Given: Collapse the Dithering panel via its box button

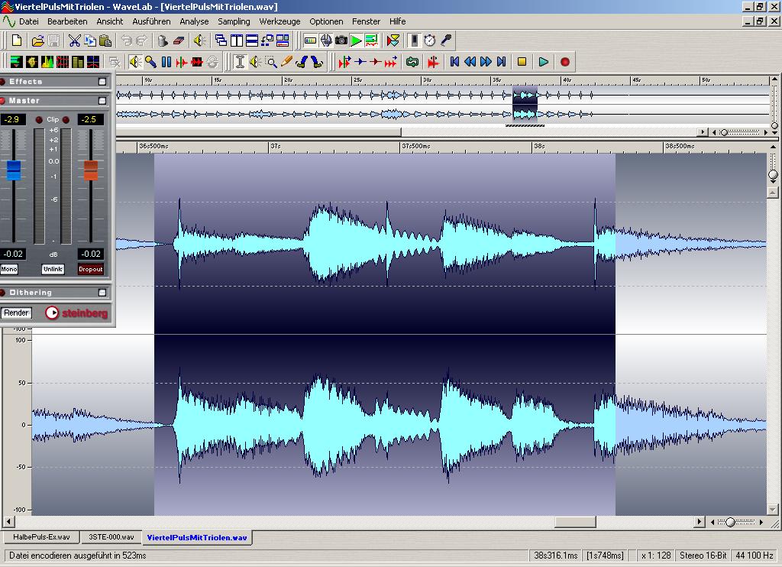Looking at the screenshot, I should point(102,293).
